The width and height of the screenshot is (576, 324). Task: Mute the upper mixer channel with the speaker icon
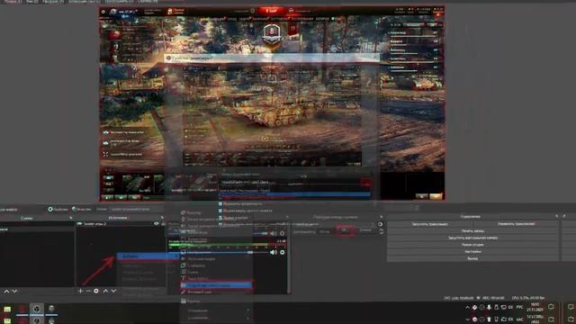click(x=274, y=233)
